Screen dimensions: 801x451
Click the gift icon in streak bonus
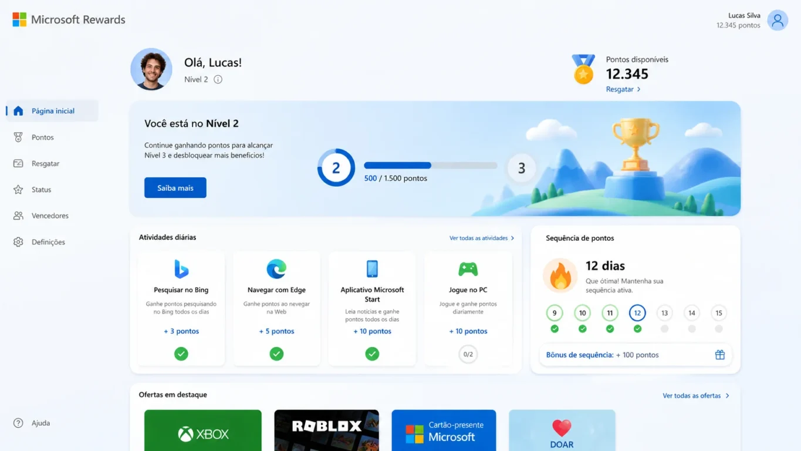click(720, 355)
